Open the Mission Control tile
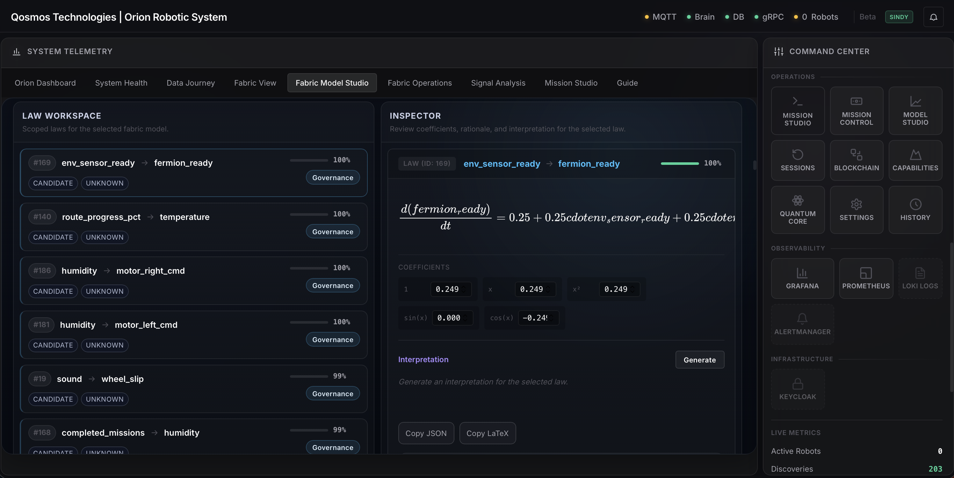Image resolution: width=954 pixels, height=478 pixels. coord(856,111)
